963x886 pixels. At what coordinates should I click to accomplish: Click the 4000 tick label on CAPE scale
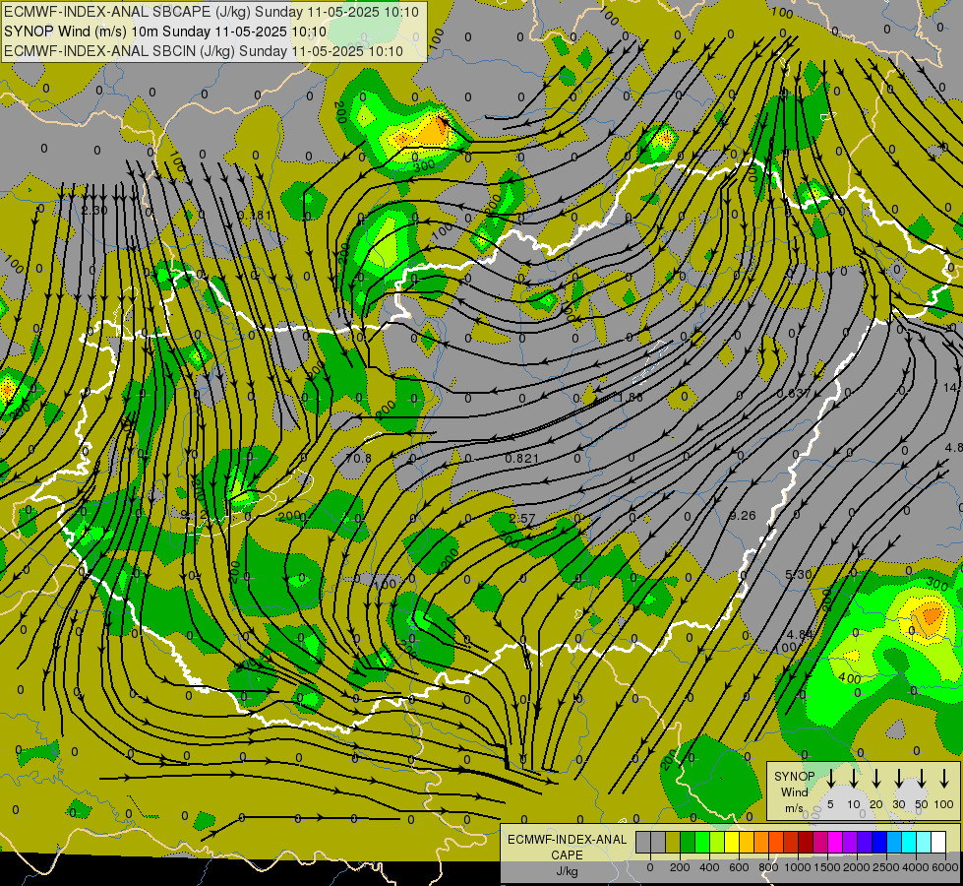coord(916,867)
